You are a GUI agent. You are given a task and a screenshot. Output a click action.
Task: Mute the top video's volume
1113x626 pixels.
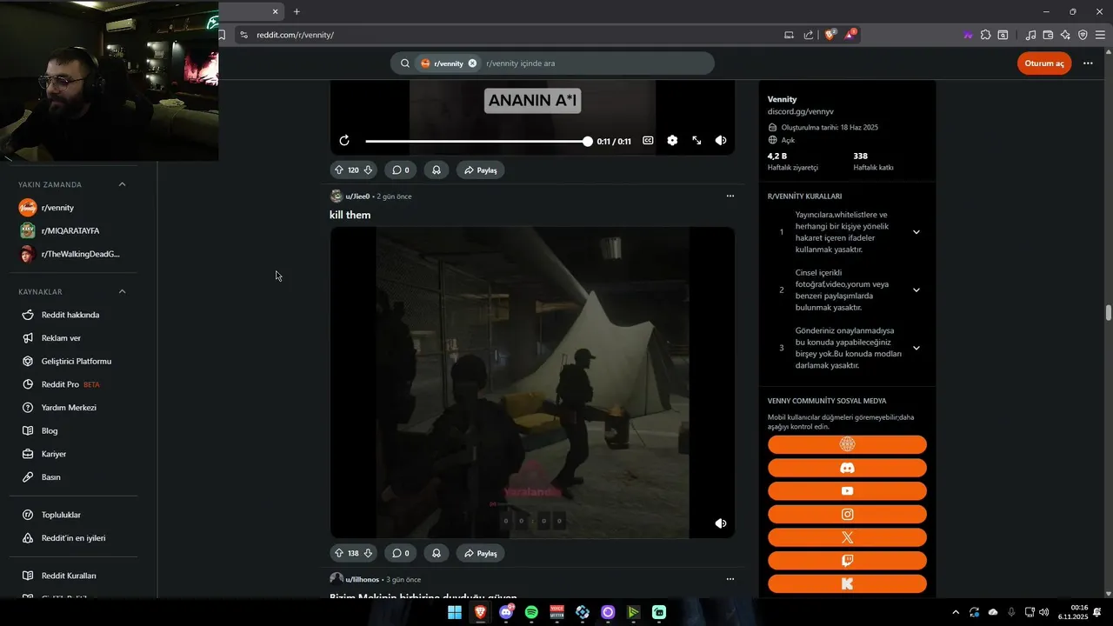721,141
